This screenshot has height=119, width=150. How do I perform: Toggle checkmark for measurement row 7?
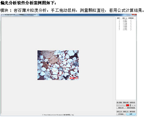[131, 30]
